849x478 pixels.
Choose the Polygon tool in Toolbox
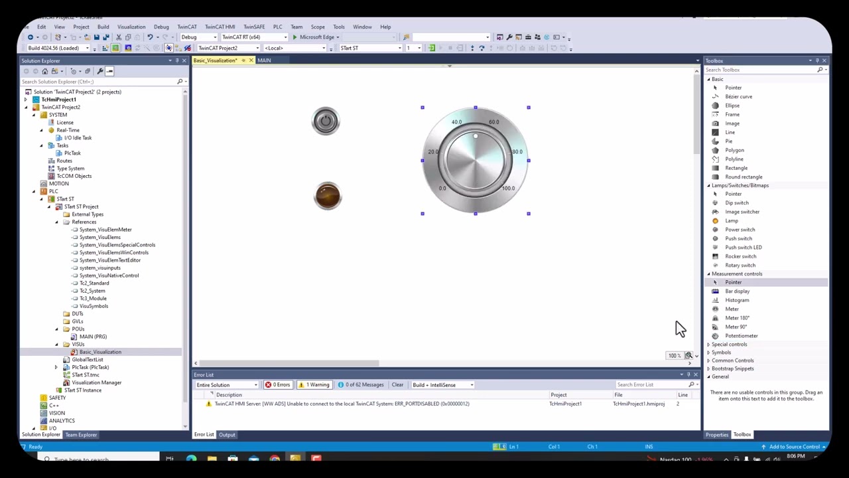coord(734,150)
